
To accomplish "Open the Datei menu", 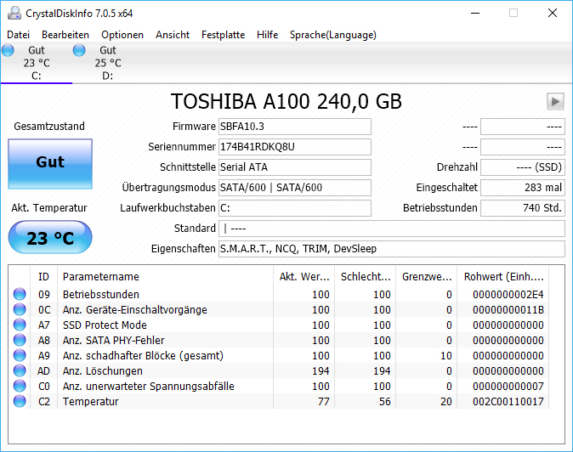I will pos(18,35).
